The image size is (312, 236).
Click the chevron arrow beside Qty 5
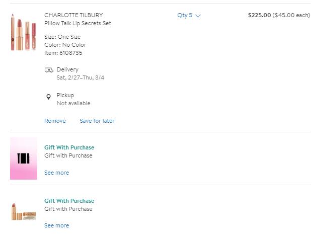[198, 16]
